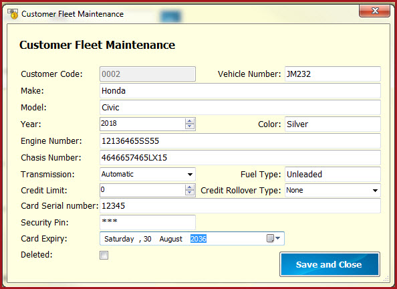This screenshot has width=397, height=289.
Task: Close the Customer Fleet Maintenance window
Action: click(374, 11)
